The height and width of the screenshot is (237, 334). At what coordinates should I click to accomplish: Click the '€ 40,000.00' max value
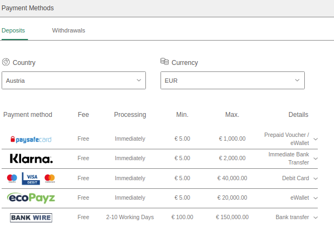[x=232, y=178]
